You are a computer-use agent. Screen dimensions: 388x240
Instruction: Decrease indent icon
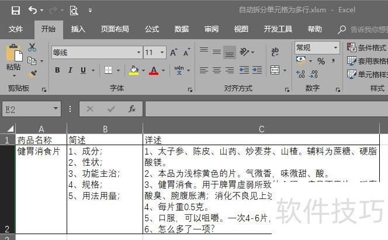[x=244, y=70]
